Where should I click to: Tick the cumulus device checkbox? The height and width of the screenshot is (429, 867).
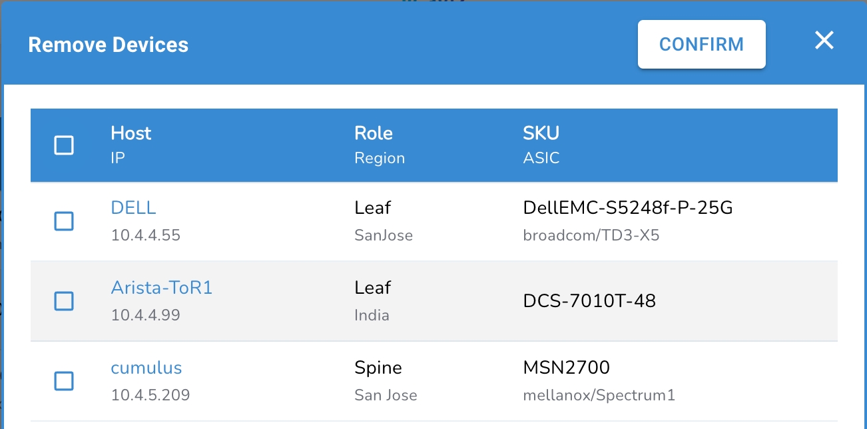(64, 381)
